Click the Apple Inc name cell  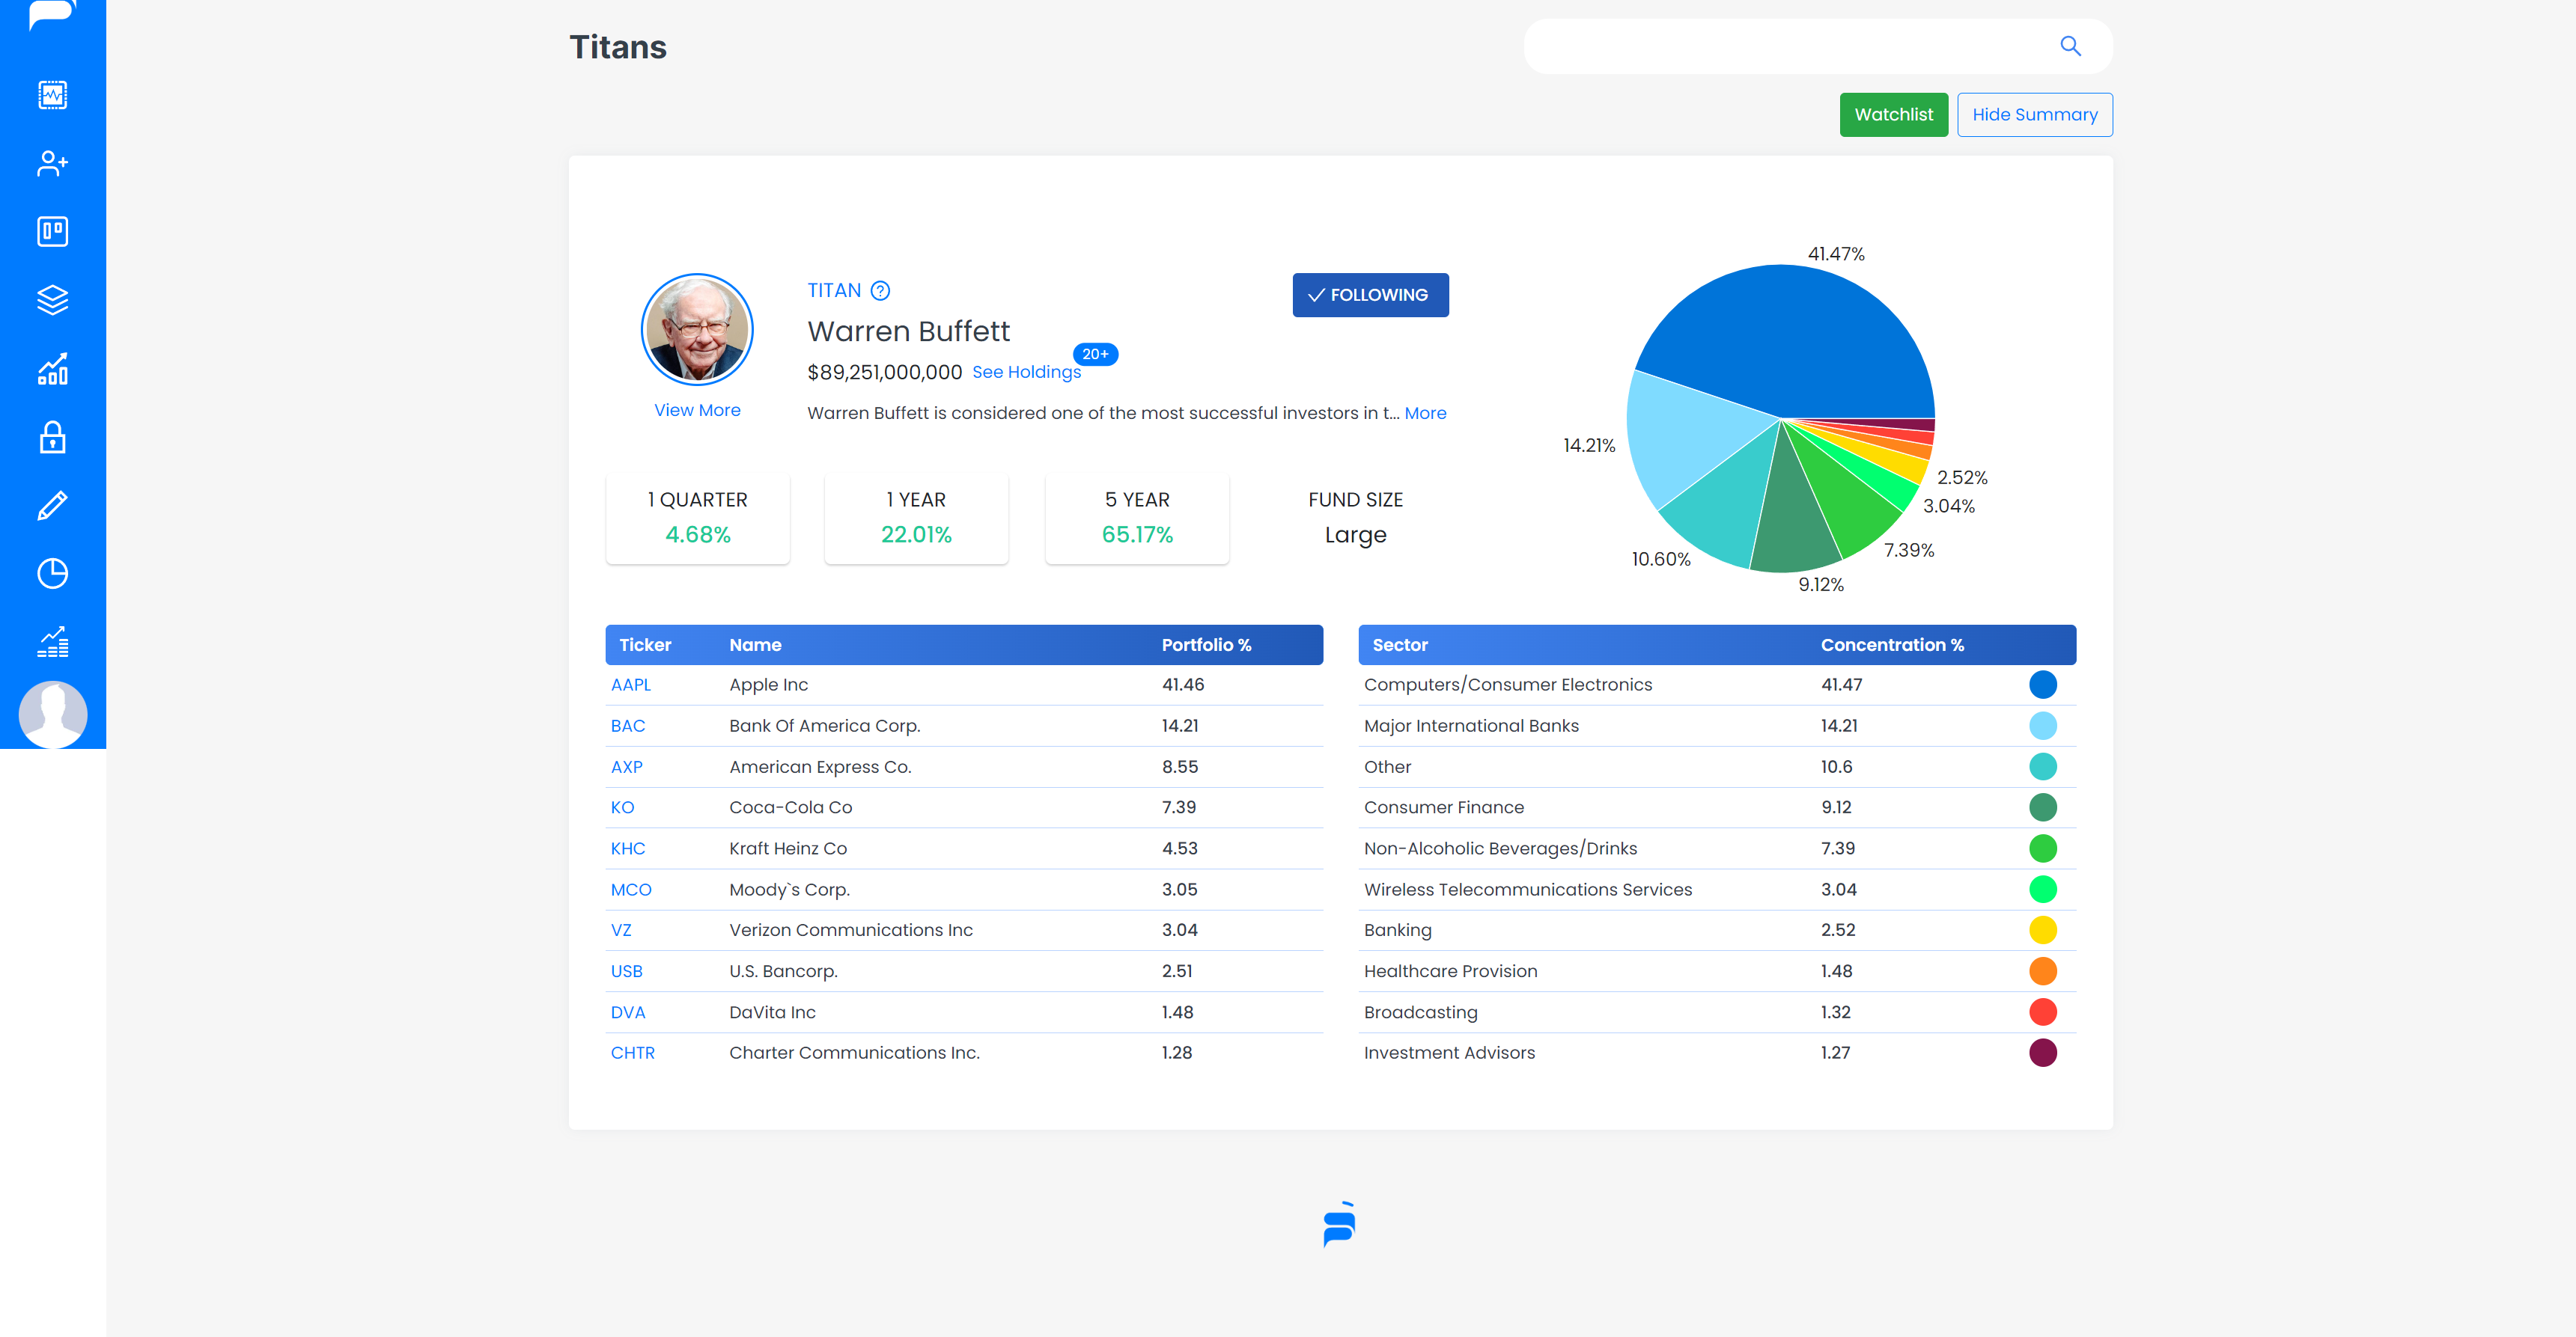(768, 685)
